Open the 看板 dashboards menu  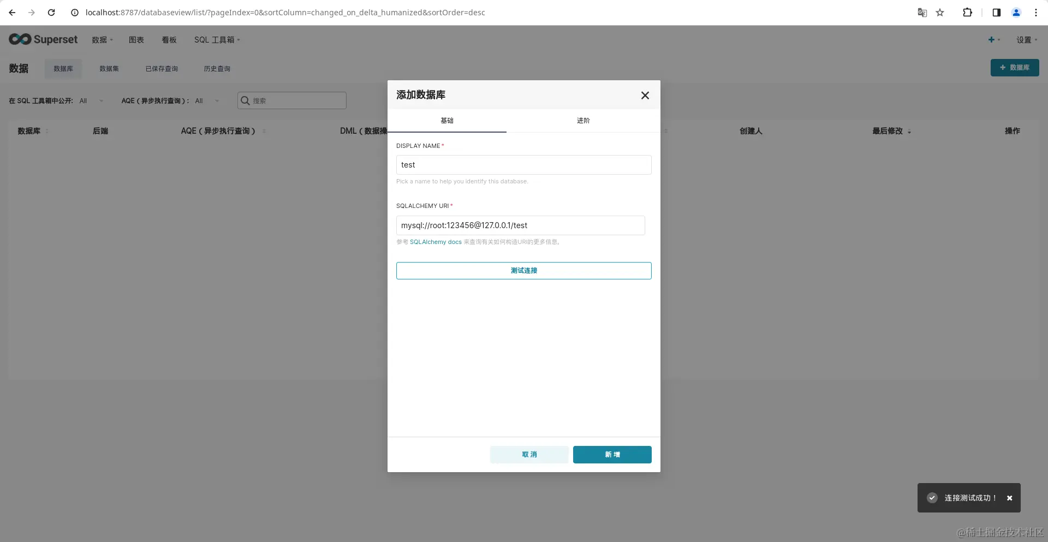point(169,40)
